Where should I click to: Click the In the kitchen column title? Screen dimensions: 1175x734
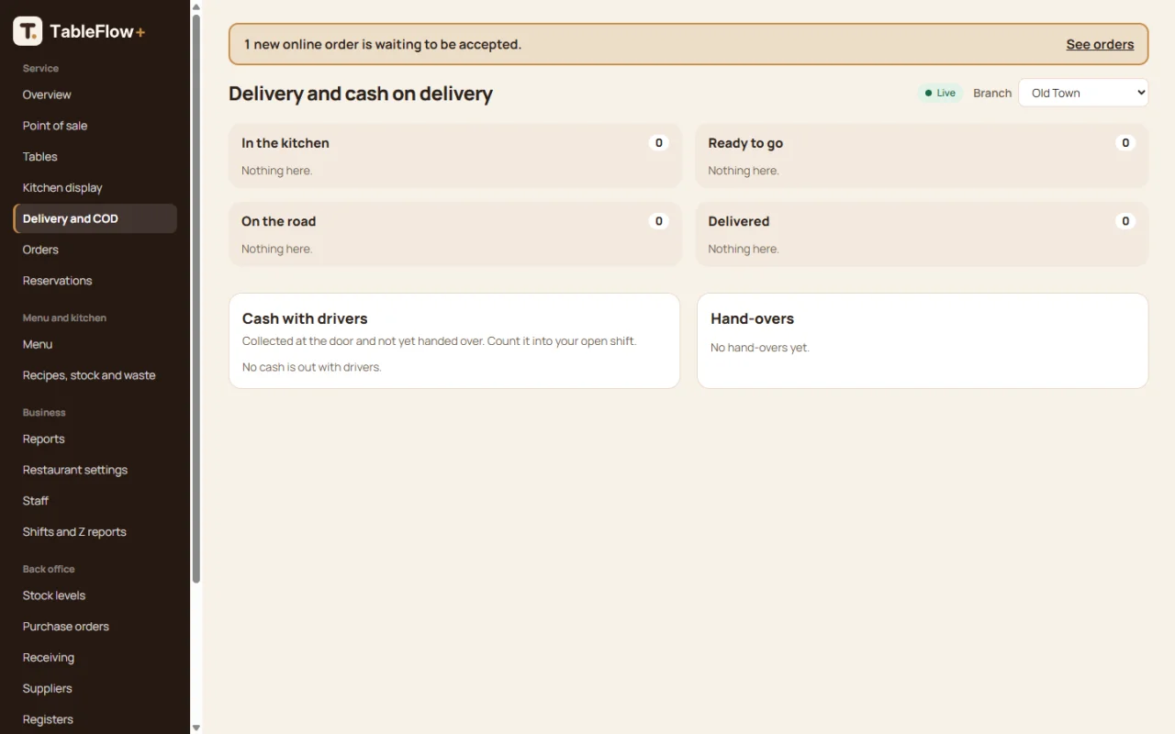coord(285,143)
